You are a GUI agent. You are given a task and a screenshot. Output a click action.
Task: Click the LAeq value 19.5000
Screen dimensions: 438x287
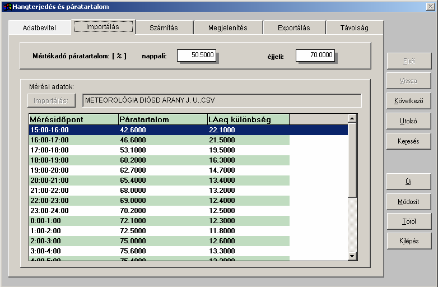tap(222, 150)
